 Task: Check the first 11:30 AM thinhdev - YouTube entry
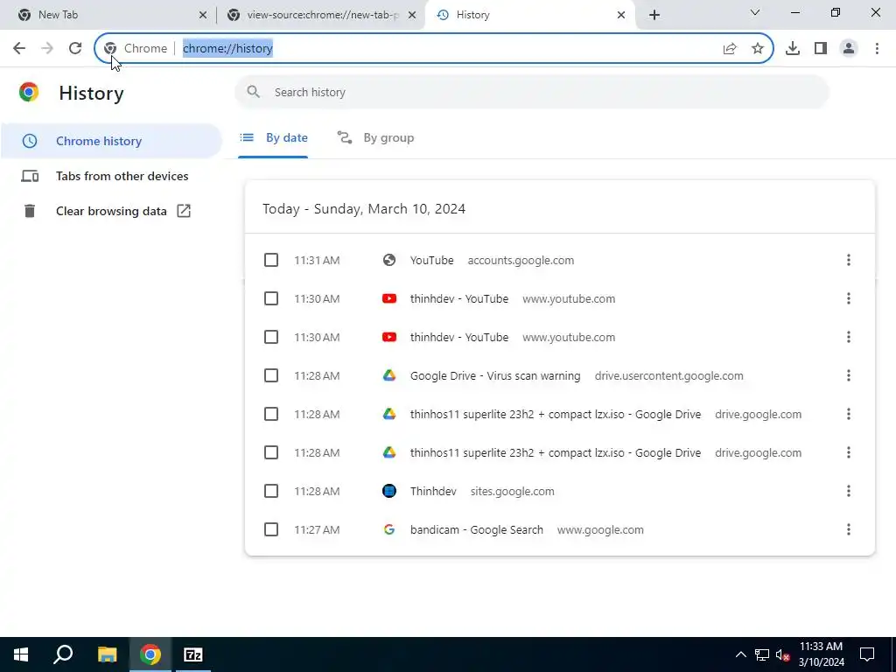tap(271, 299)
